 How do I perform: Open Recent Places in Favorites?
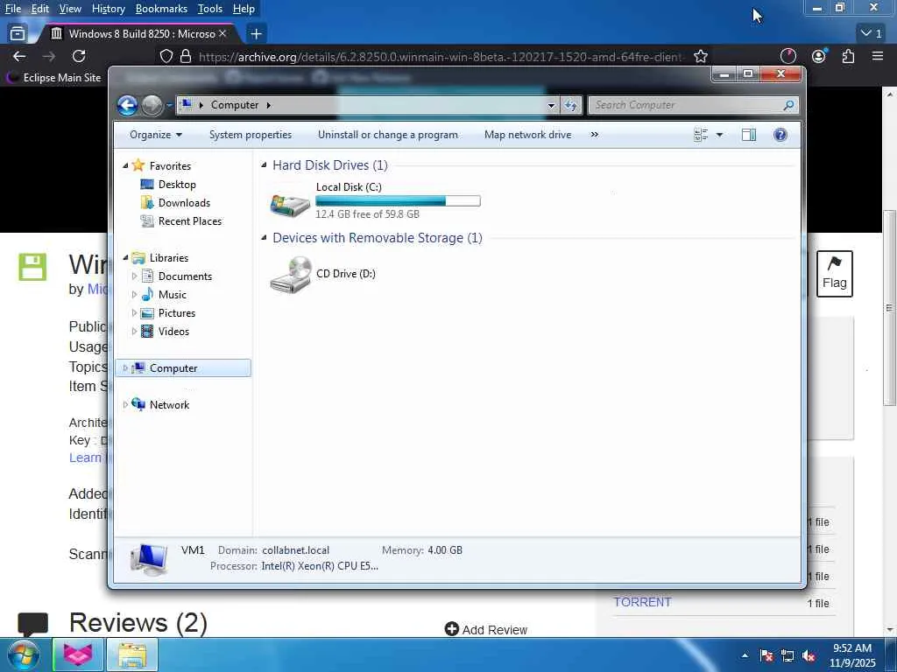[x=190, y=221]
